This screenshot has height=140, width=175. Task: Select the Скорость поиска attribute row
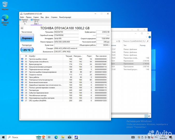(x=64, y=75)
